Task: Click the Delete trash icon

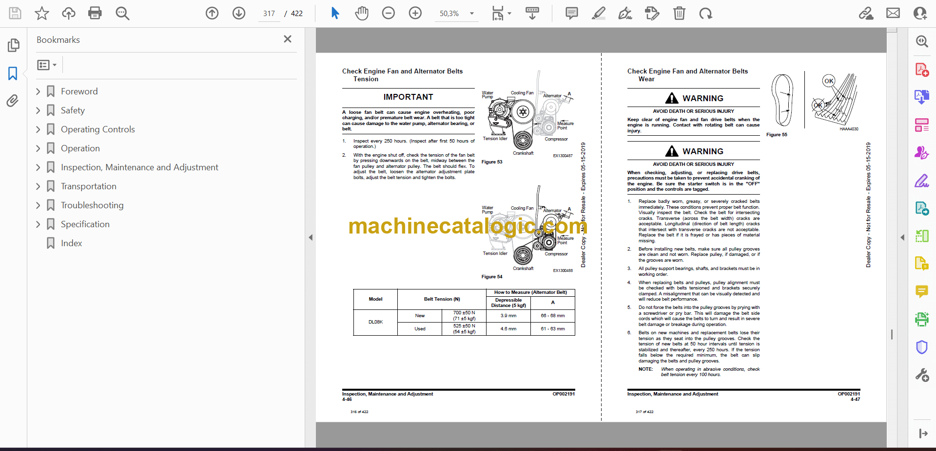Action: point(679,13)
